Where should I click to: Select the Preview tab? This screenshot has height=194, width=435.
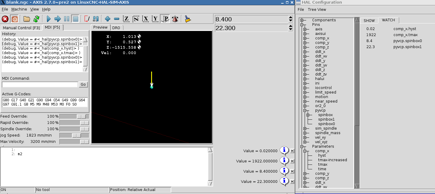(x=101, y=27)
